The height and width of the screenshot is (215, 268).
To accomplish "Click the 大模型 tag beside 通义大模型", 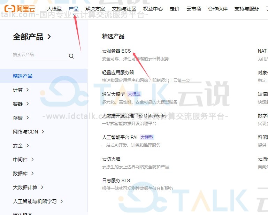I will tap(134, 94).
